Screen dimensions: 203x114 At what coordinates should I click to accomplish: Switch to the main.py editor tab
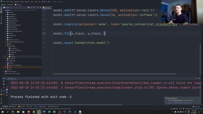[x=47, y=8]
